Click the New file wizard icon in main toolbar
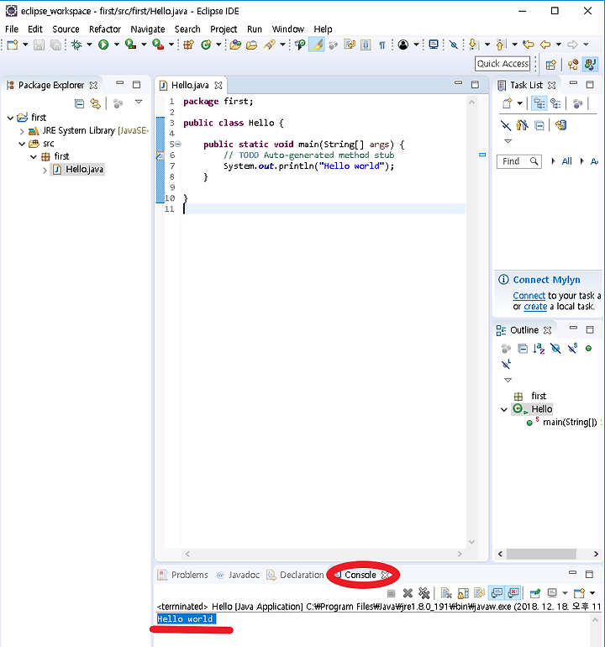 13,45
